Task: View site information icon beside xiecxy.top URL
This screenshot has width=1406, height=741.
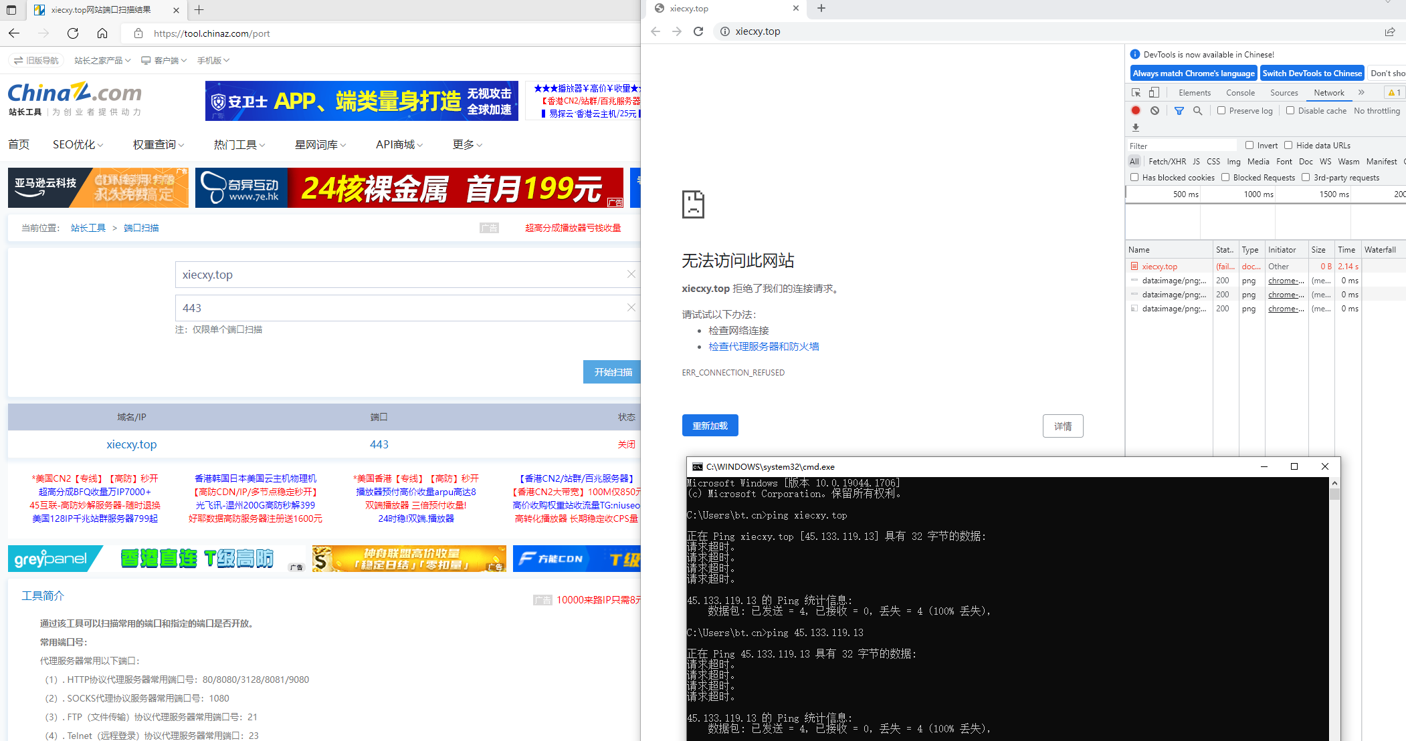Action: click(724, 31)
